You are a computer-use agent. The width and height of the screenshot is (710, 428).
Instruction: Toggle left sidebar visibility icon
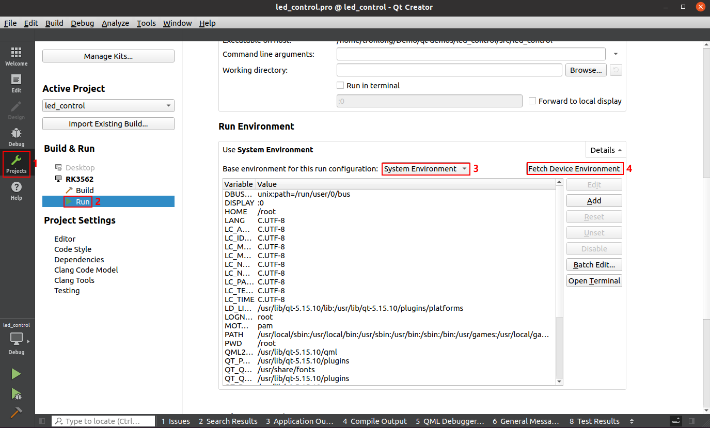42,421
